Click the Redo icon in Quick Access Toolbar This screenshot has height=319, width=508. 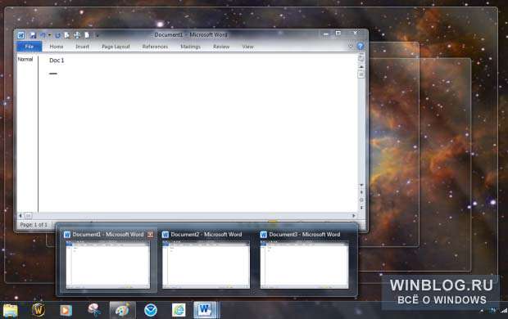[x=57, y=35]
